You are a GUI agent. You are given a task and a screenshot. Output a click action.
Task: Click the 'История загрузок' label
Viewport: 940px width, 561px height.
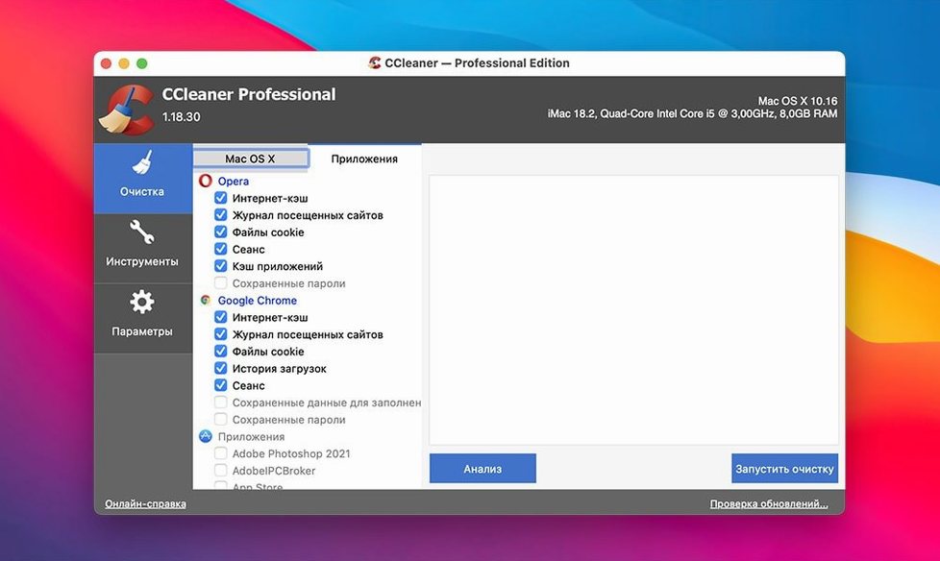tap(280, 369)
